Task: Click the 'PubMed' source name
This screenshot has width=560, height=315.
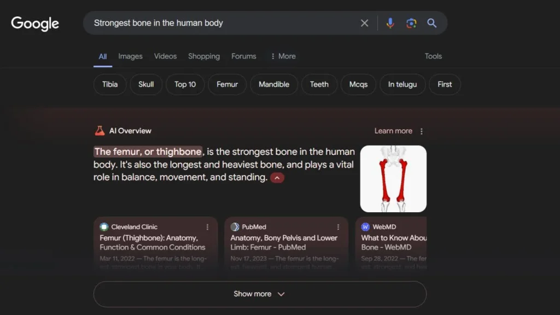Action: coord(254,227)
